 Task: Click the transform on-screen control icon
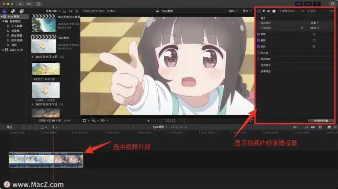tap(314, 34)
